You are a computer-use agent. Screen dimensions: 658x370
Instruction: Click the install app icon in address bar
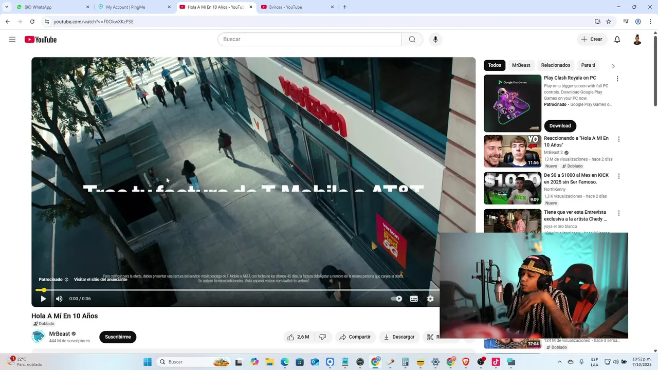[597, 22]
